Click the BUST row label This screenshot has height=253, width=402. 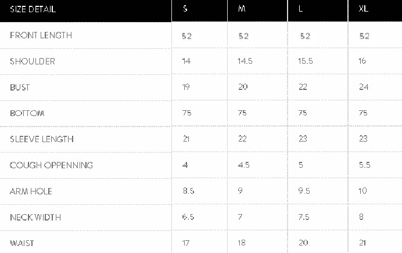[x=20, y=87]
